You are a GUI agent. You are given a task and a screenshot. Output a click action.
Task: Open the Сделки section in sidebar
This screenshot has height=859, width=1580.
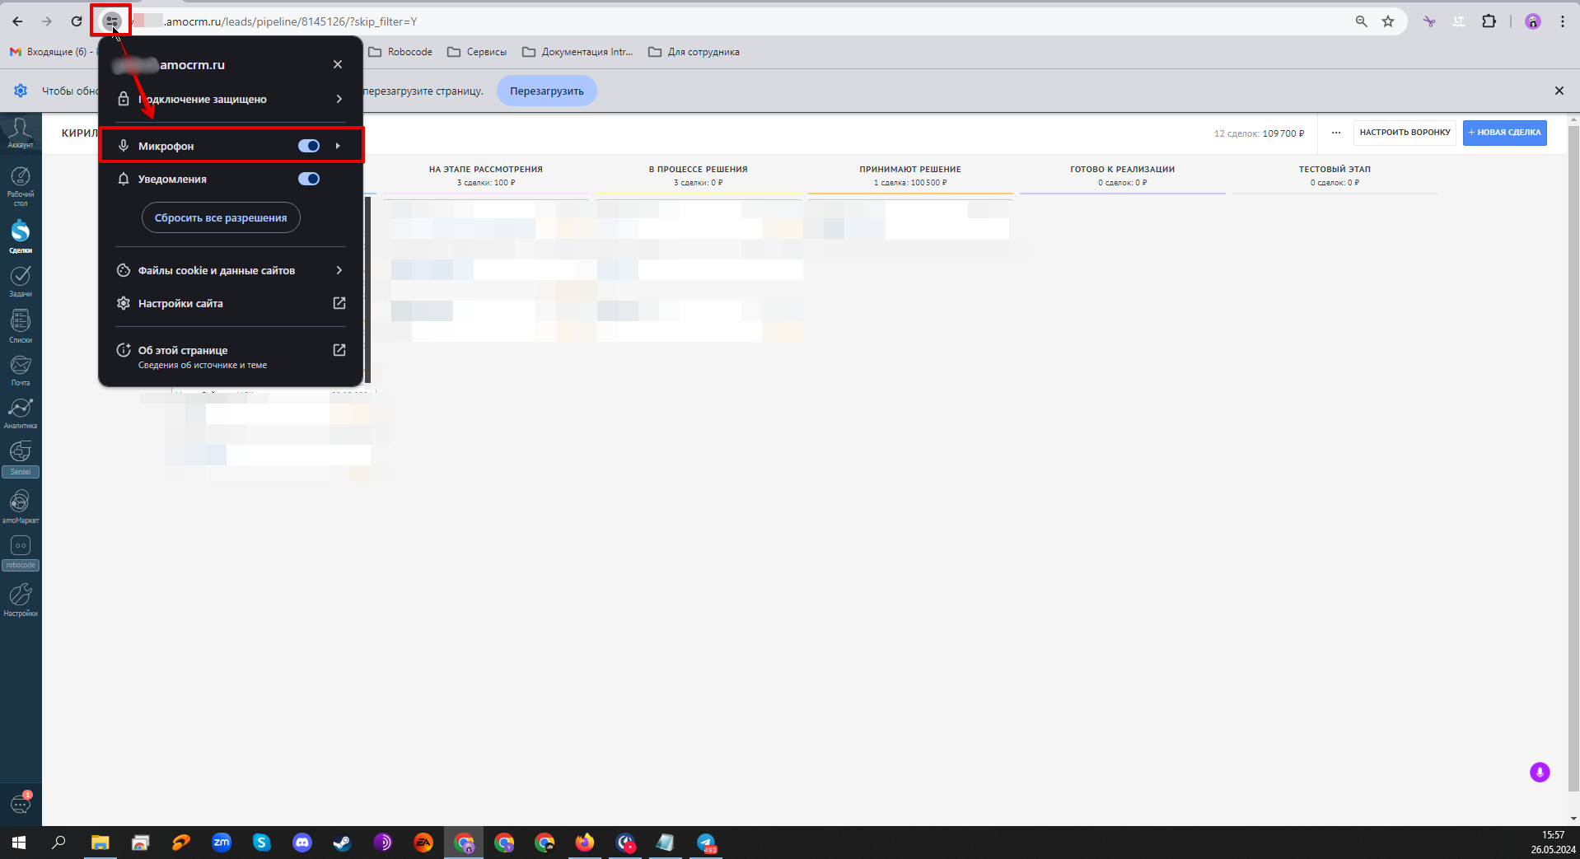[21, 236]
